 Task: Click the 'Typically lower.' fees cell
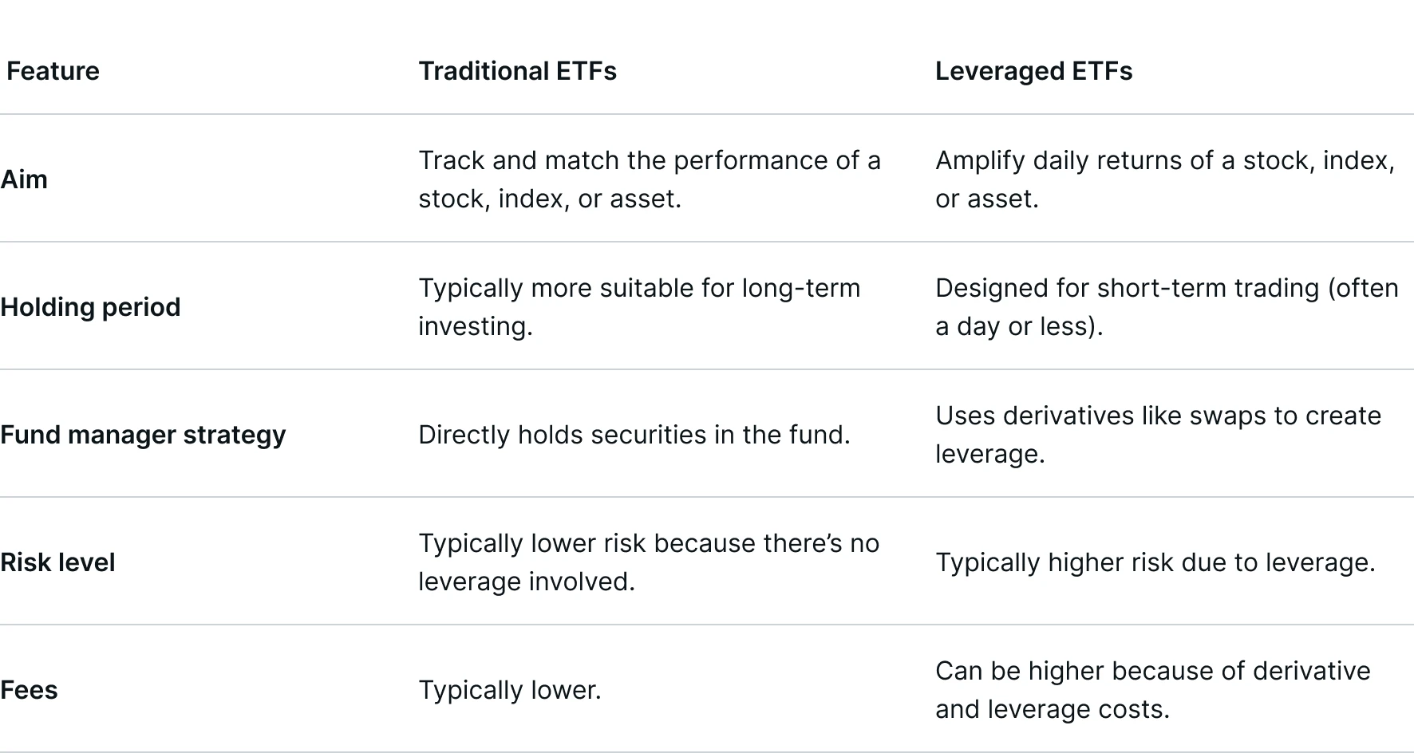tap(510, 690)
